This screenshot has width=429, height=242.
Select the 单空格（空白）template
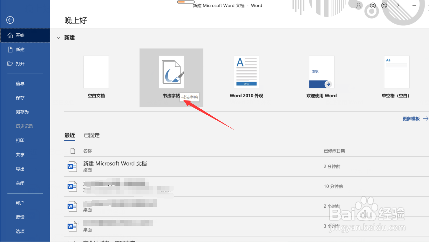397,77
